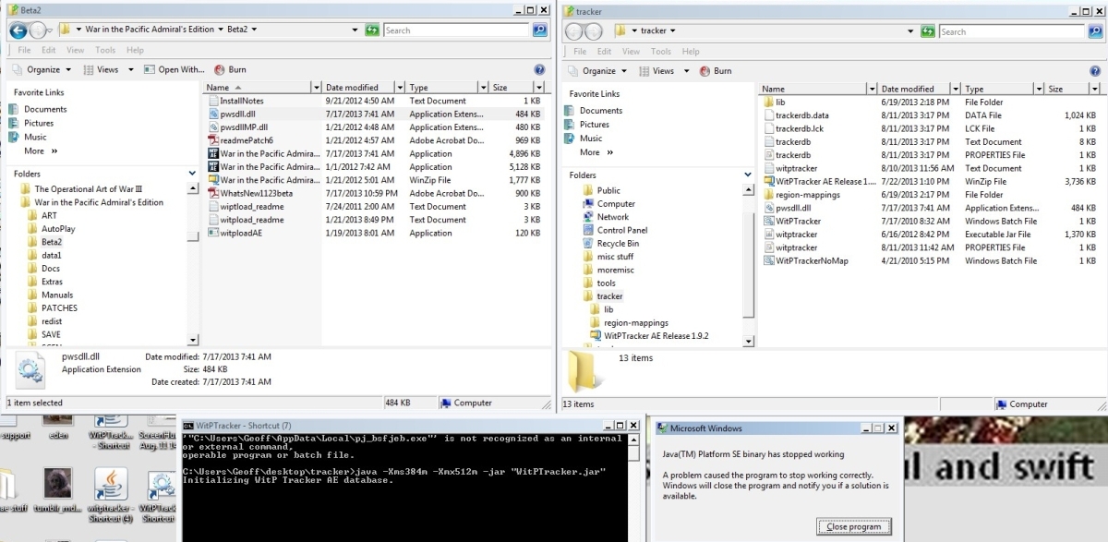Go back in the Beta2 window
The height and width of the screenshot is (542, 1108).
18,30
